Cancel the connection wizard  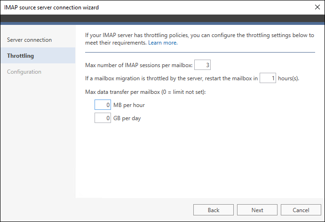point(301,210)
